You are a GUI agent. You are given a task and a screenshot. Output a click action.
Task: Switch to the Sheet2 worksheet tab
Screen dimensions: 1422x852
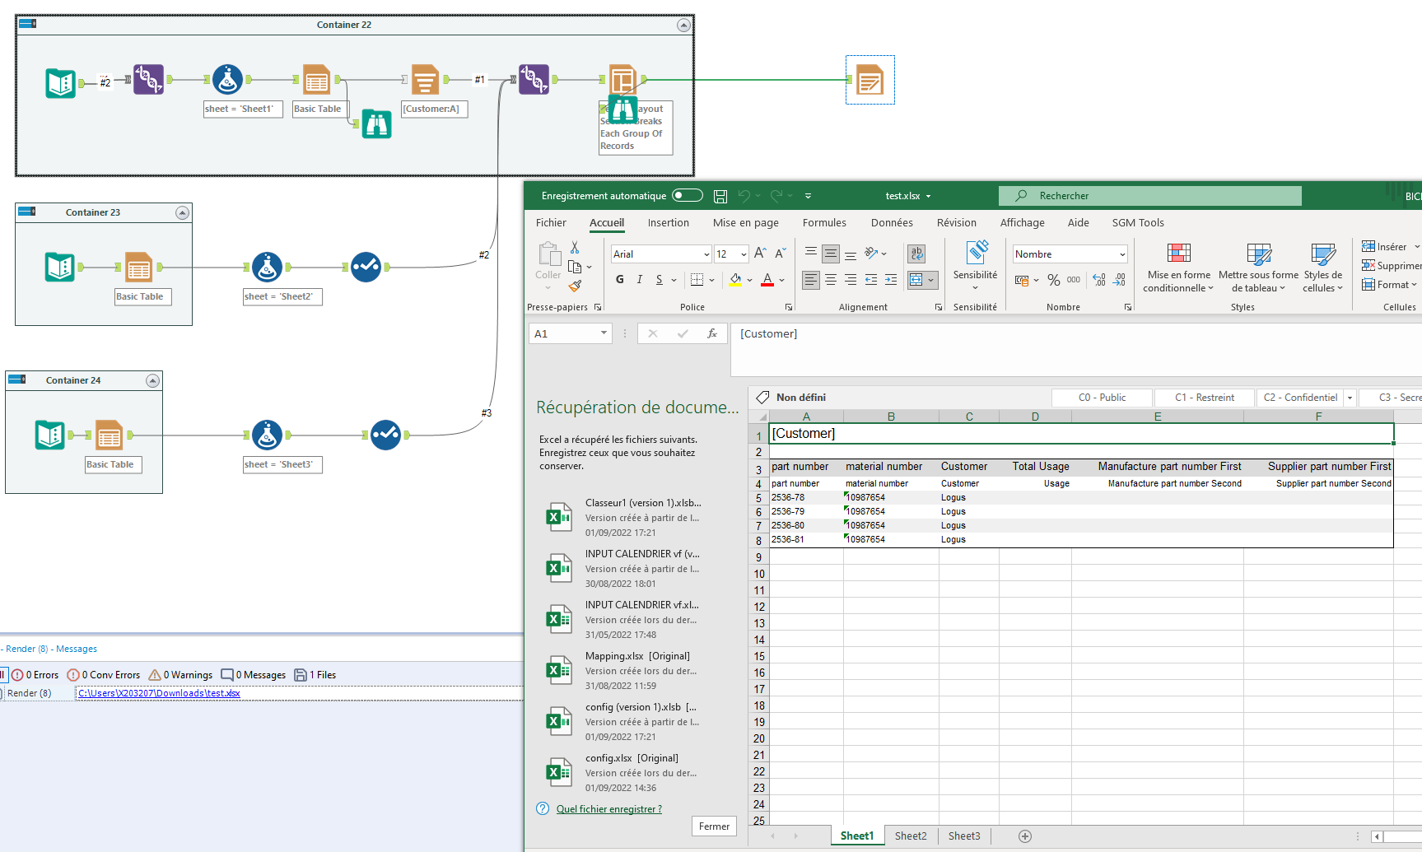click(x=911, y=836)
